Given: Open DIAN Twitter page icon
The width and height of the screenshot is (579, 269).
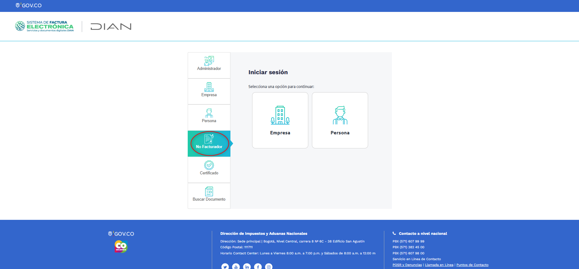Looking at the screenshot, I should click(x=225, y=267).
